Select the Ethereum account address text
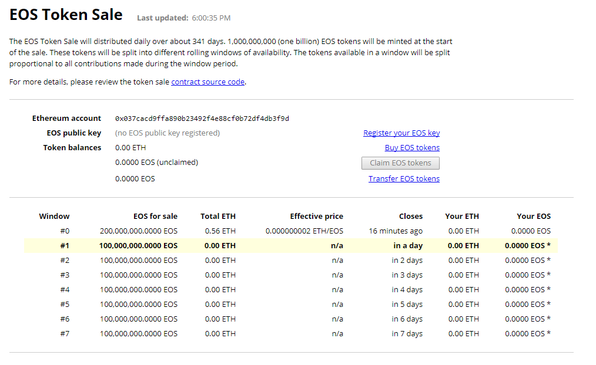 click(202, 119)
